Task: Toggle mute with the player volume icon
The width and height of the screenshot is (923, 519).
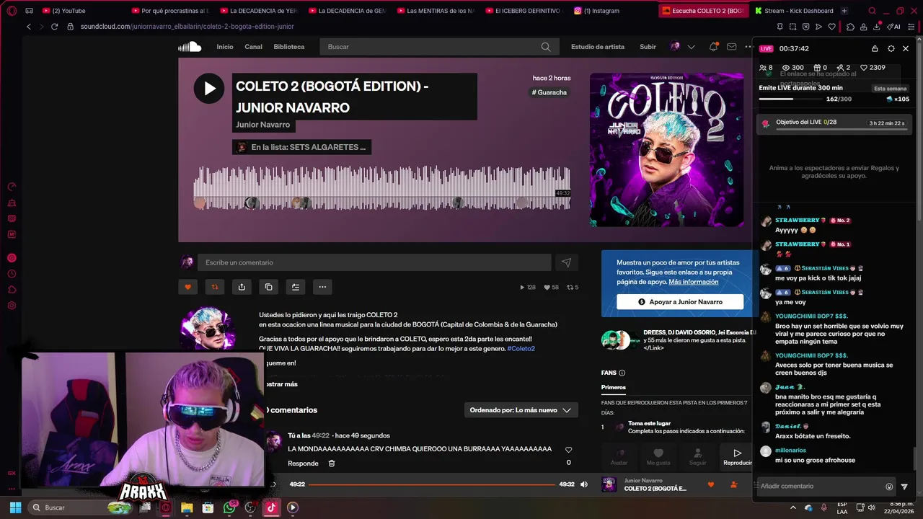Action: point(584,484)
